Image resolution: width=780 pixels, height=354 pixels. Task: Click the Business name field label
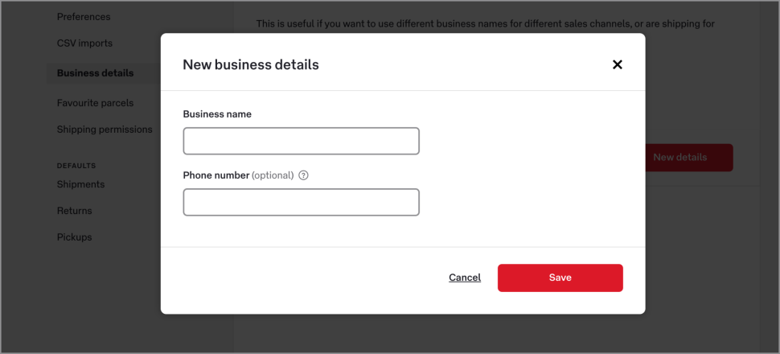pos(217,114)
